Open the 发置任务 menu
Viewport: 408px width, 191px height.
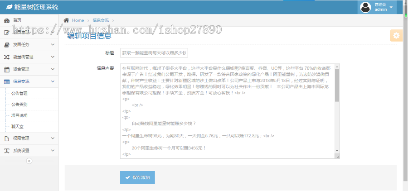pos(21,45)
